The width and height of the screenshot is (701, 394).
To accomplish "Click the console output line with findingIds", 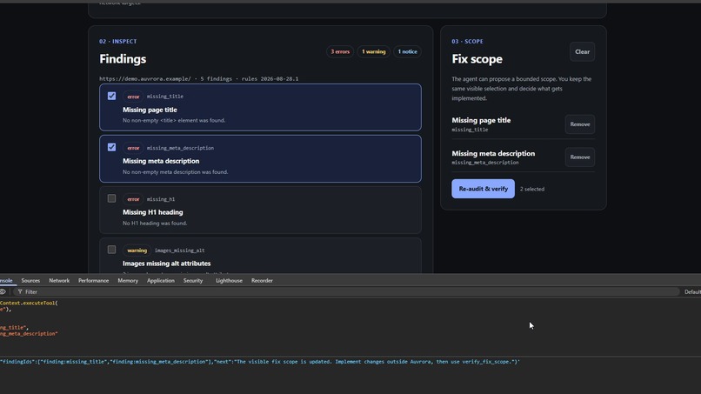I will pyautogui.click(x=260, y=361).
